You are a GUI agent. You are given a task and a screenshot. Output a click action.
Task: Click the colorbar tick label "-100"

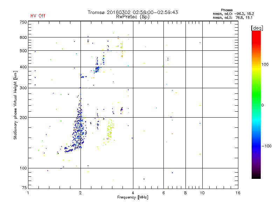266,146
